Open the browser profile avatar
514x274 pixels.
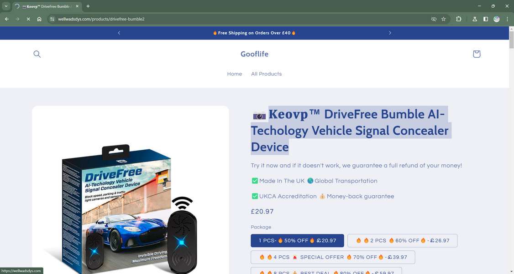point(497,19)
